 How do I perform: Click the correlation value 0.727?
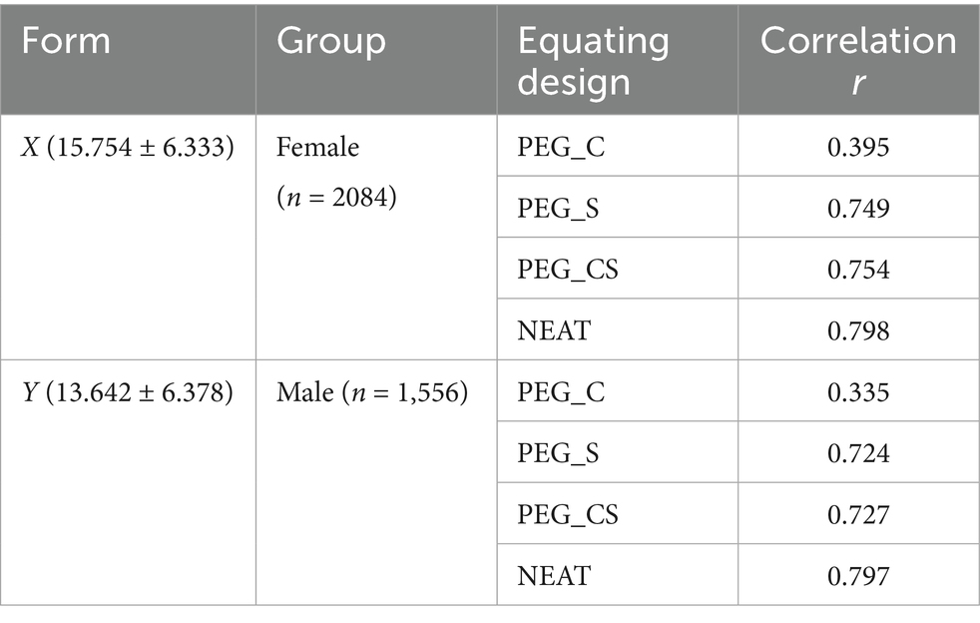coord(857,515)
